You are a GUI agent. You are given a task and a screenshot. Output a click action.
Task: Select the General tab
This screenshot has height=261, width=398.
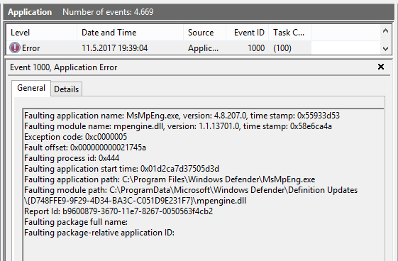(x=31, y=88)
